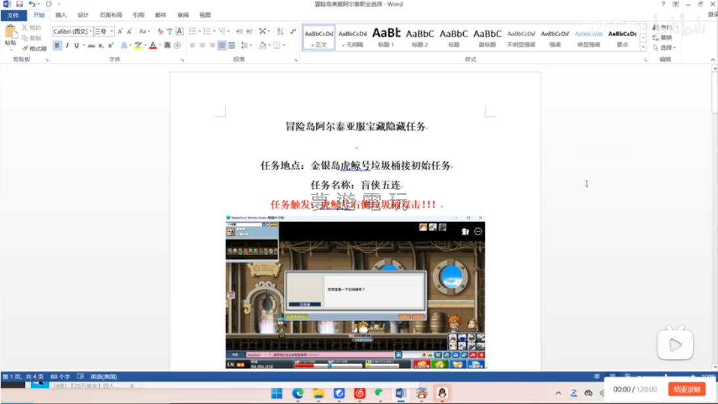This screenshot has height=404, width=718.
Task: Toggle strikethrough formatting
Action: 91,45
